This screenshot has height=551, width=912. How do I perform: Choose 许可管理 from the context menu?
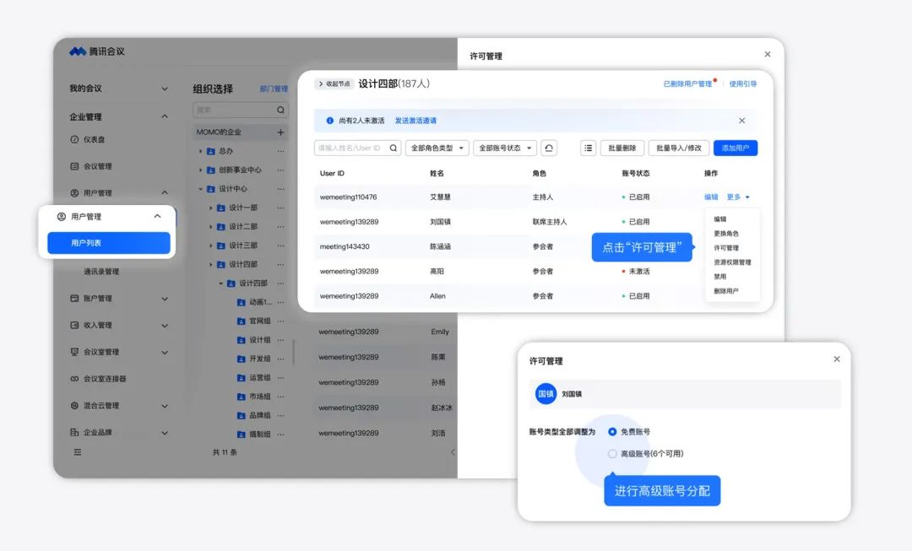[726, 248]
